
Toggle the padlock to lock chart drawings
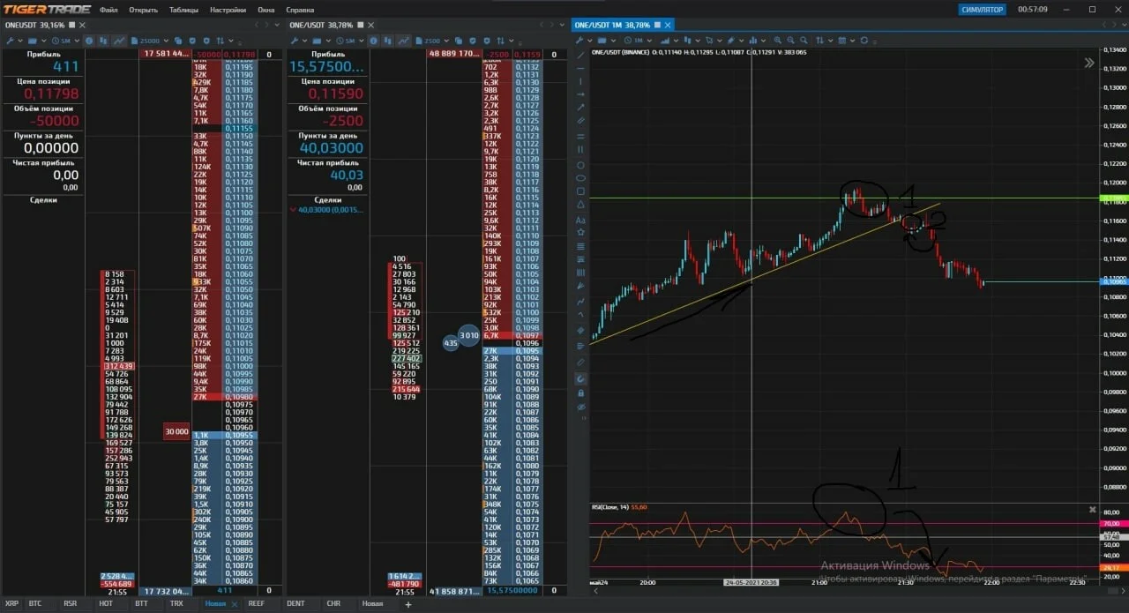pyautogui.click(x=580, y=392)
